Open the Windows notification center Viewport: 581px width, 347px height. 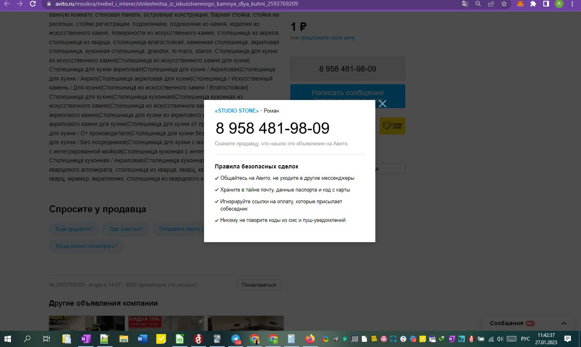coord(568,339)
